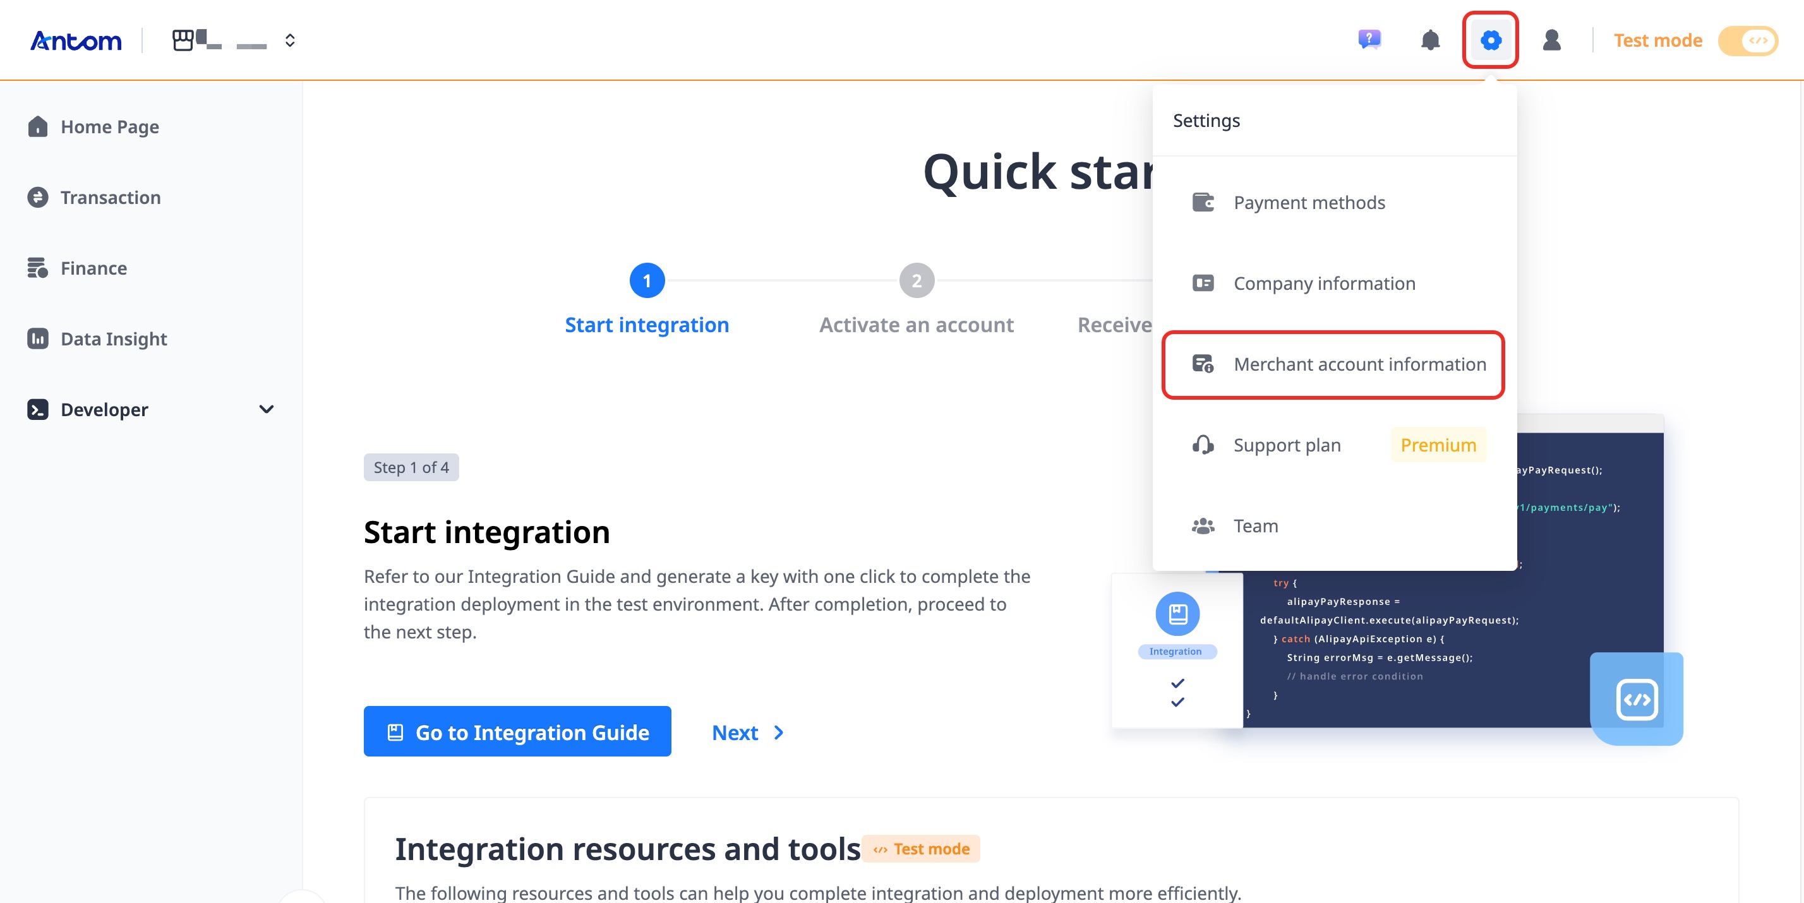Viewport: 1804px width, 903px height.
Task: Click the floating code tool icon
Action: click(1636, 698)
